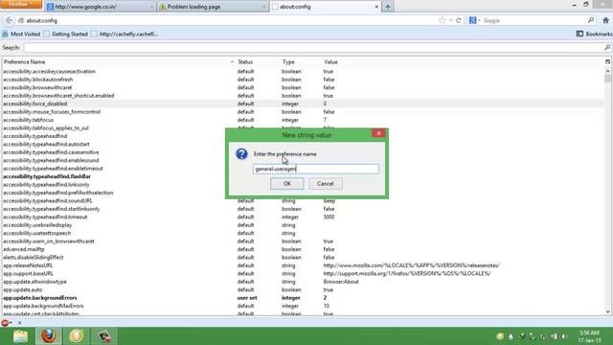Select alerts.disableSlidingEffect preference
This screenshot has height=345, width=613.
34,258
